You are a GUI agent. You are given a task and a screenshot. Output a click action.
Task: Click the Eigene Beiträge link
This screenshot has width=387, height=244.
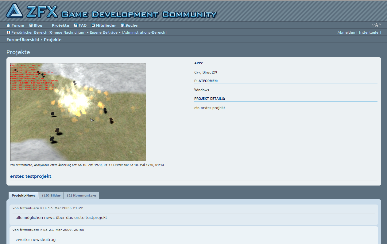[x=103, y=32]
